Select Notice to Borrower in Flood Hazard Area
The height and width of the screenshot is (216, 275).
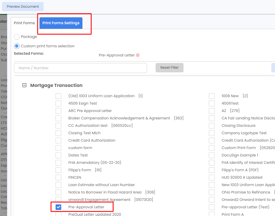(x=58, y=192)
